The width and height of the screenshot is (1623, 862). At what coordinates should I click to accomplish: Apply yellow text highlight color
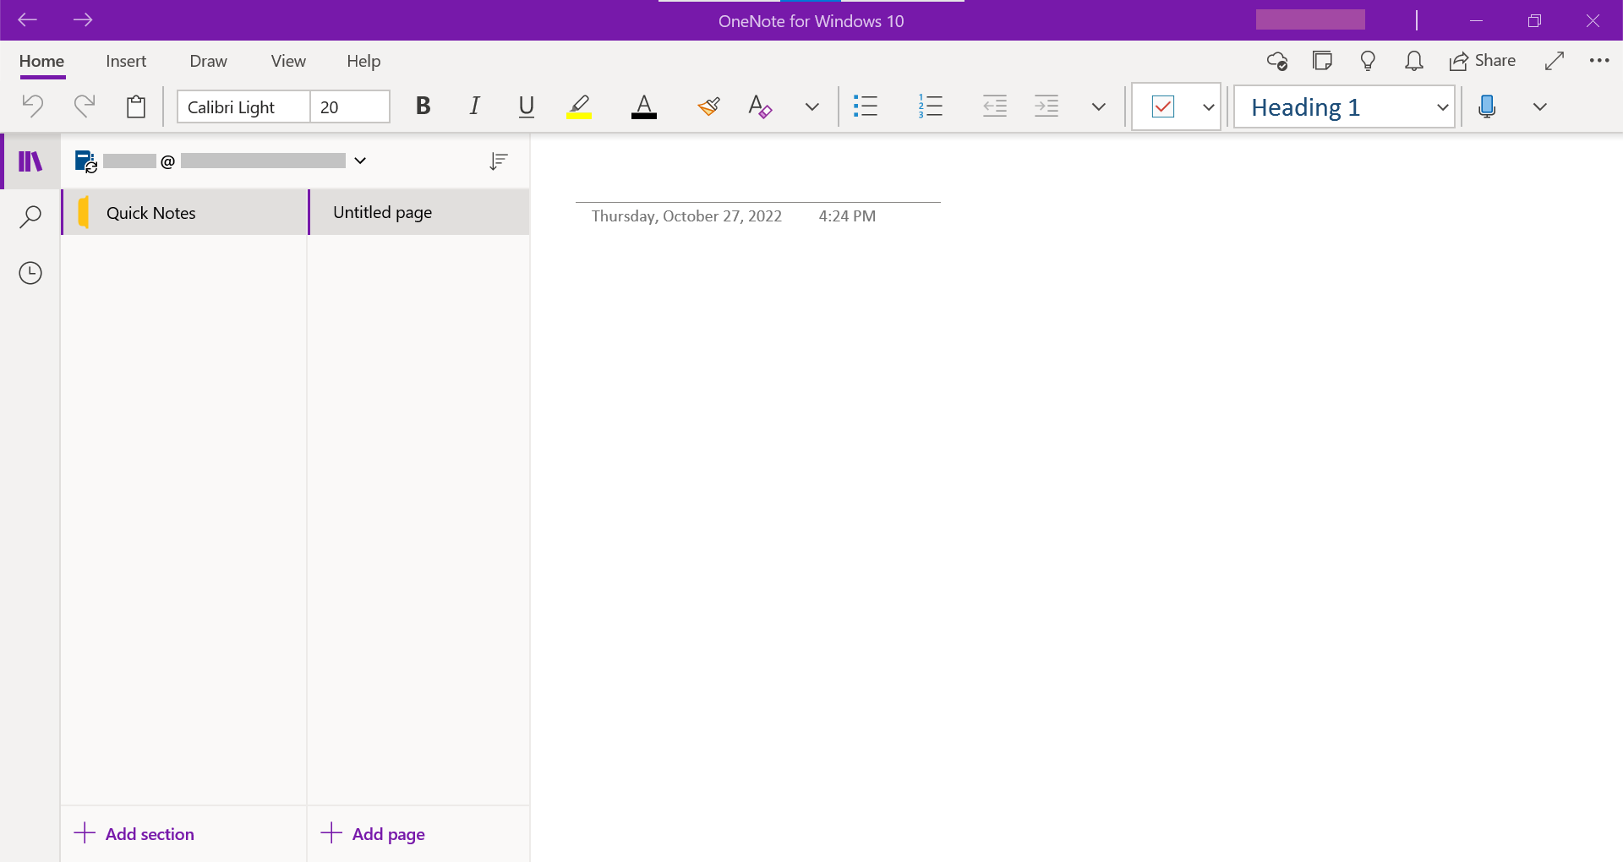579,106
